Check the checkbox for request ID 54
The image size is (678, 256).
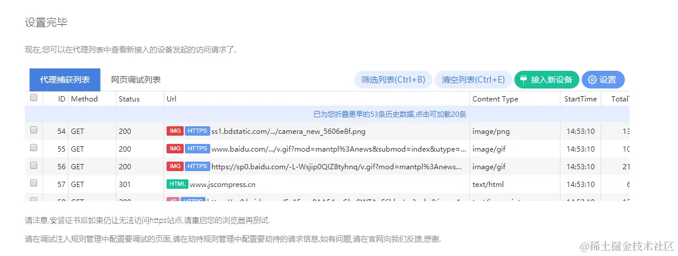coord(34,130)
